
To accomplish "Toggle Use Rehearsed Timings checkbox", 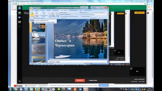I will point(69,16).
